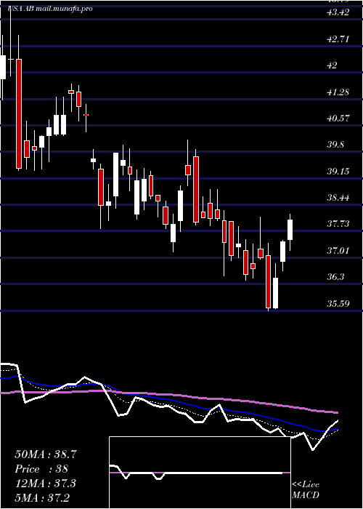363x509 pixels.
Task: Click the 38.44 price axis label
Action: tap(338, 197)
